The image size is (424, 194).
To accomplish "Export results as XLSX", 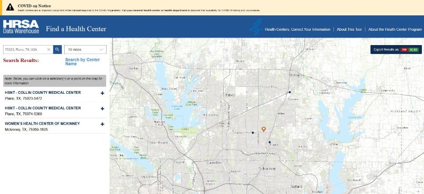I will point(413,49).
